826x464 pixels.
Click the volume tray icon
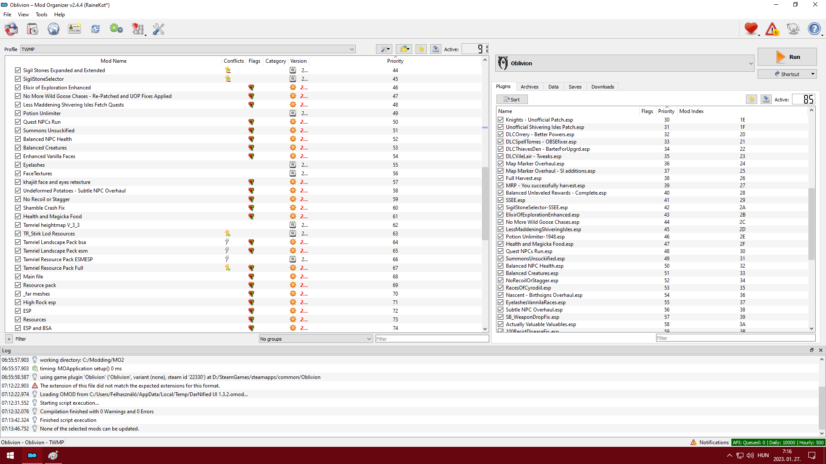[x=750, y=455]
